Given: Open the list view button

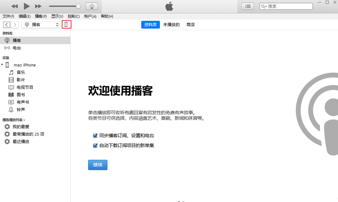Looking at the screenshot, I should pos(248,6).
